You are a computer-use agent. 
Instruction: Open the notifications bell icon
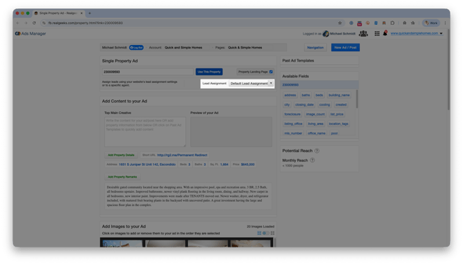(x=385, y=33)
